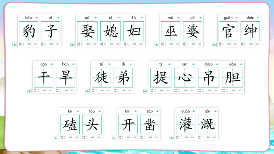Play pronunciation audio for pinyin qǔ
The height and width of the screenshot is (154, 274).
(x=96, y=17)
